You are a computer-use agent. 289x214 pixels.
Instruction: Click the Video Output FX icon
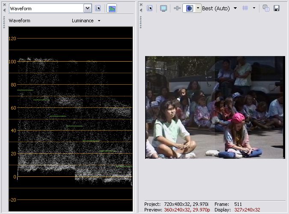click(x=177, y=8)
